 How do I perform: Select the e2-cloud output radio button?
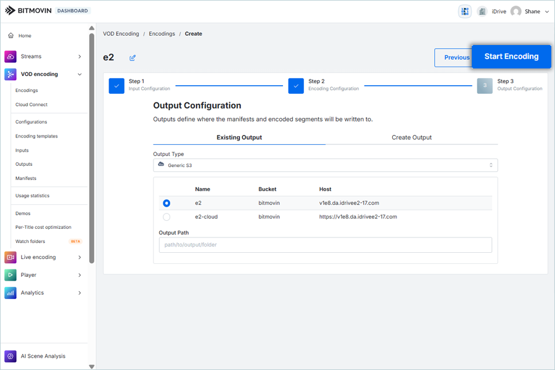(x=166, y=217)
